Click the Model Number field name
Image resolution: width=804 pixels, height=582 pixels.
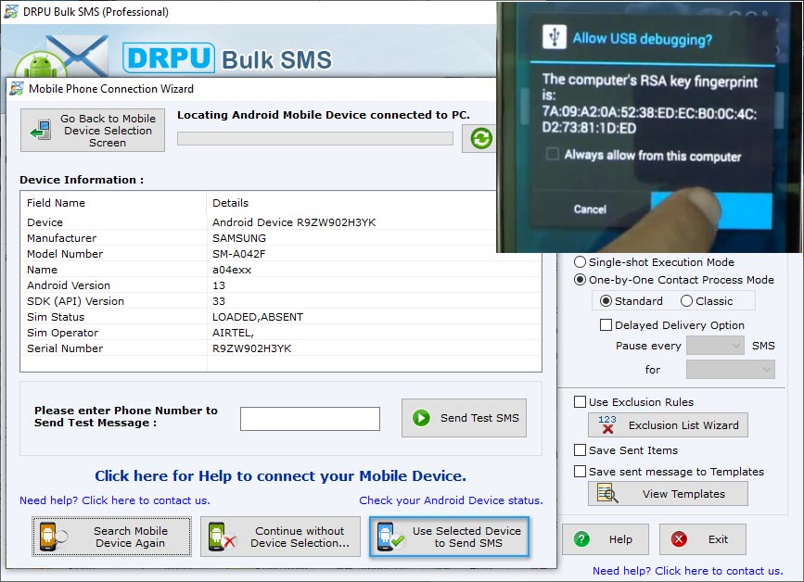(x=65, y=254)
